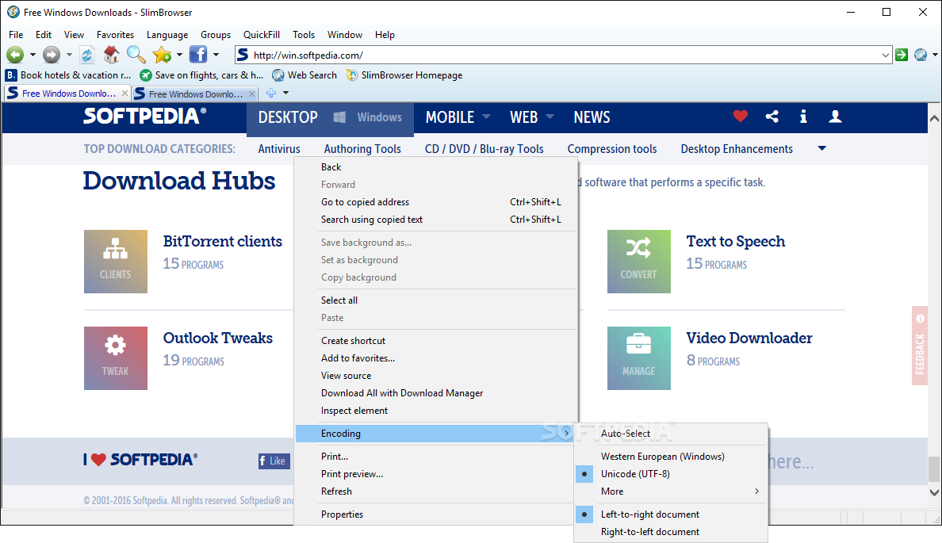Open the Text to Speech hub link
The width and height of the screenshot is (942, 543).
click(735, 242)
